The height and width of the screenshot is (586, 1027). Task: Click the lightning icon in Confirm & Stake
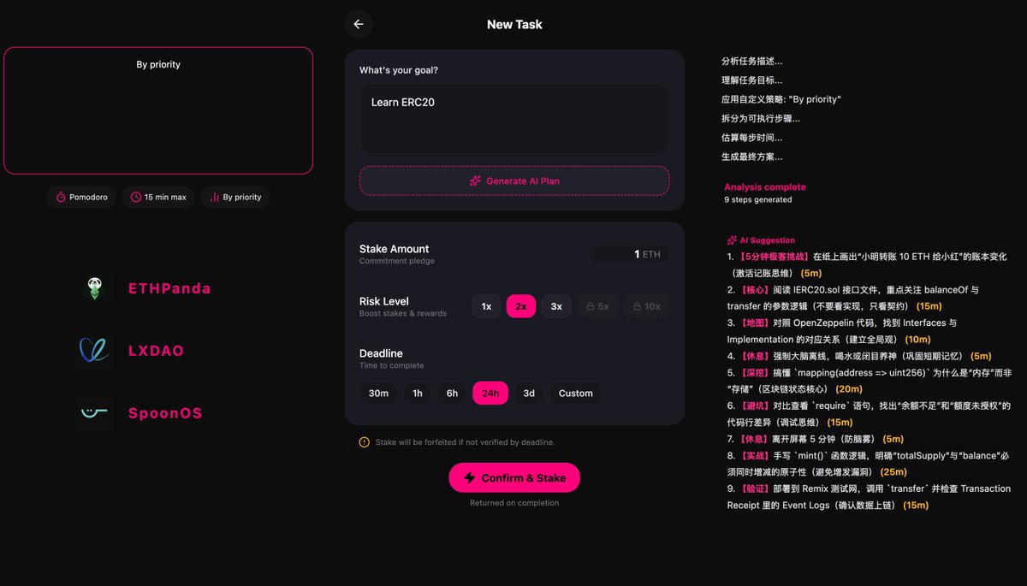(469, 478)
